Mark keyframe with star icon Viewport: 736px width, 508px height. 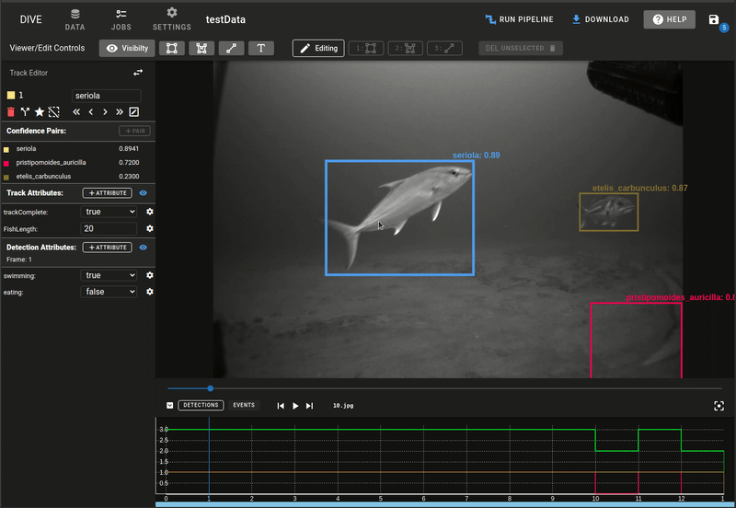click(x=40, y=111)
